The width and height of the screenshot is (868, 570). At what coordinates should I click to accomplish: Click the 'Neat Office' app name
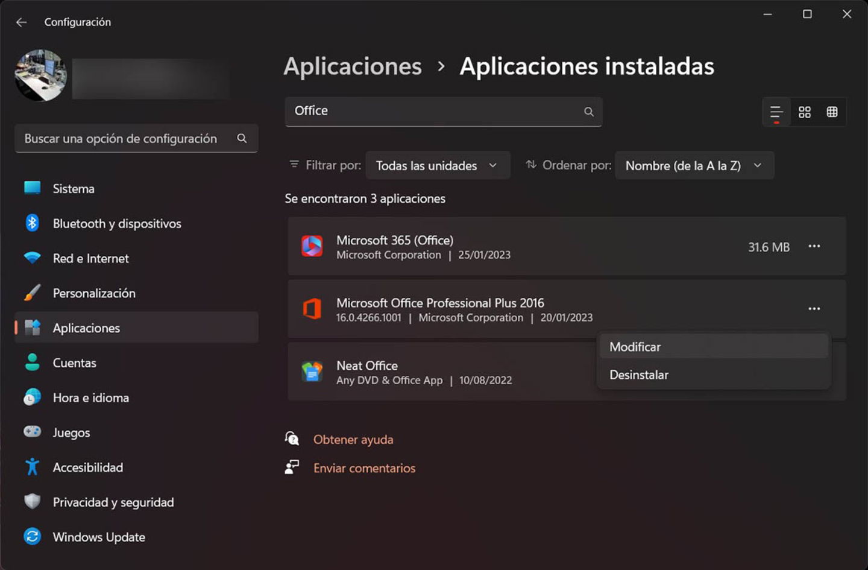coord(367,366)
